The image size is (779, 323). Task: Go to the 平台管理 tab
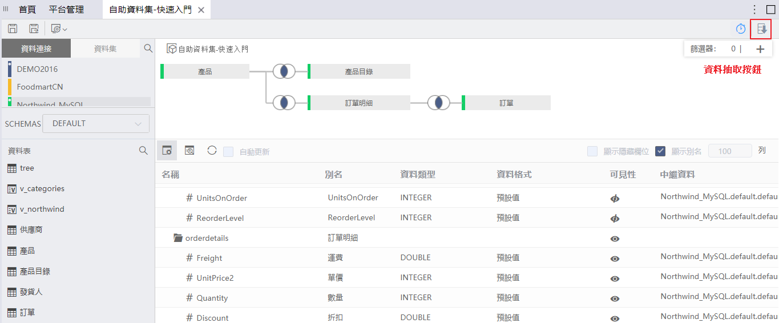(x=66, y=10)
